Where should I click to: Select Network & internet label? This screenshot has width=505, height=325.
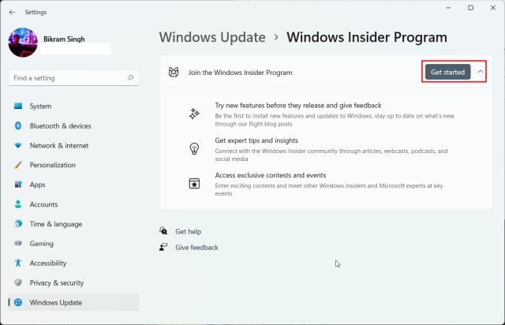tap(59, 146)
